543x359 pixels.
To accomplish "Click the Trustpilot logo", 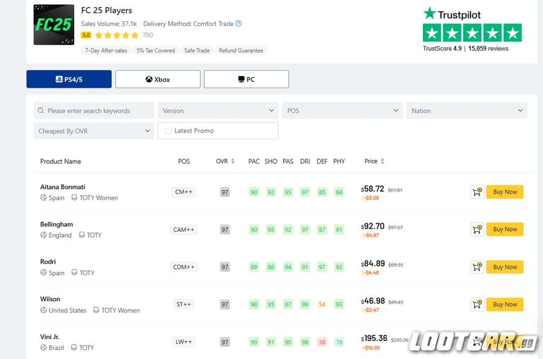I will click(451, 14).
